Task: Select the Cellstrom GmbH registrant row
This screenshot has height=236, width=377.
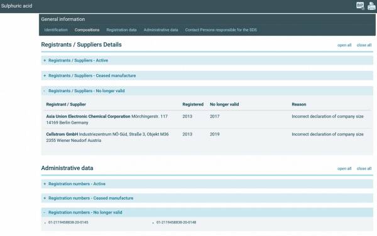Action: [x=207, y=137]
